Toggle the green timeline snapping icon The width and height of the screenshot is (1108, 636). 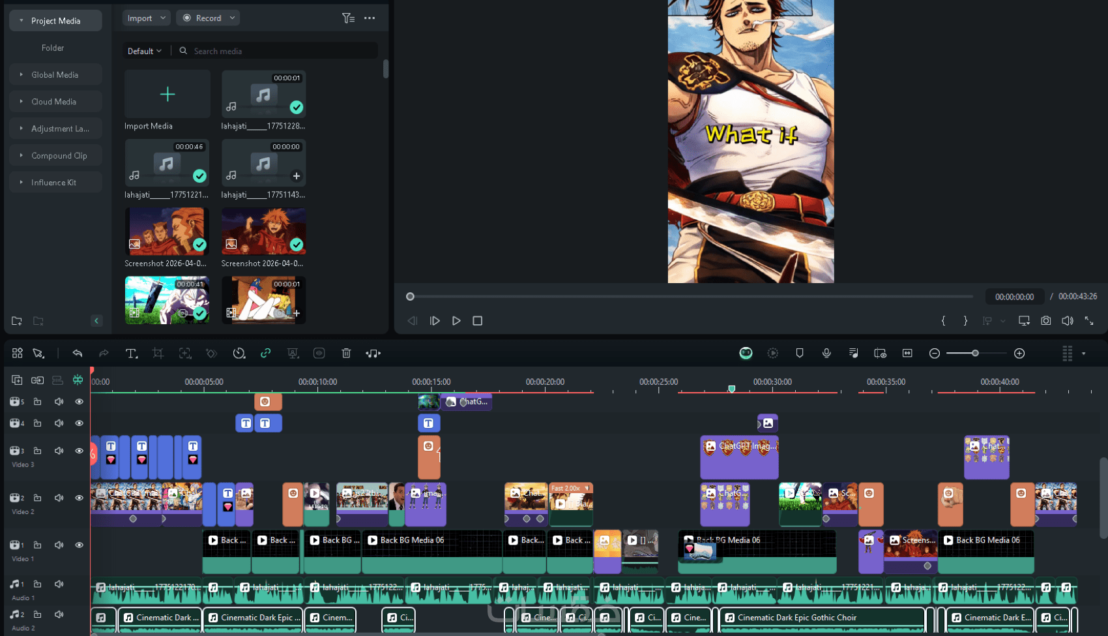point(78,380)
